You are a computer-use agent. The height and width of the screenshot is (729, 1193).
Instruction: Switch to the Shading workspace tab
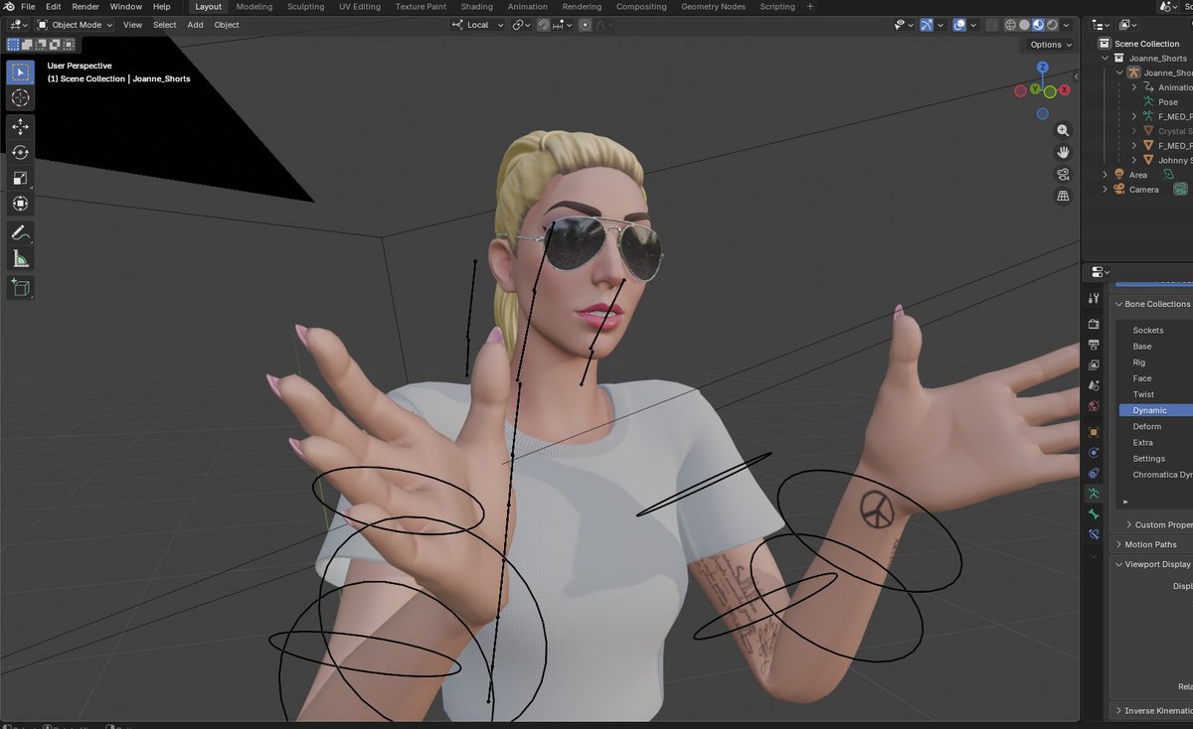[476, 6]
